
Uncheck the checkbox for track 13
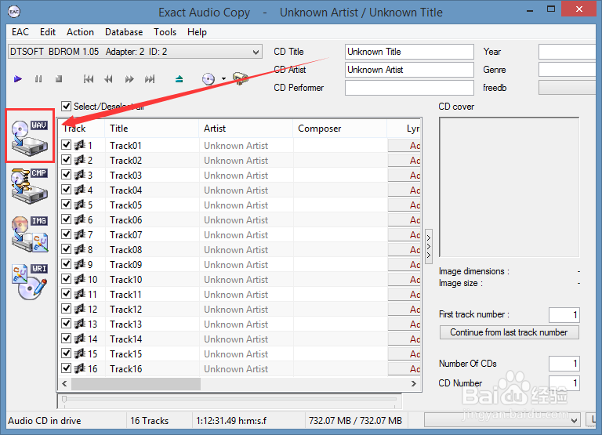tap(66, 323)
